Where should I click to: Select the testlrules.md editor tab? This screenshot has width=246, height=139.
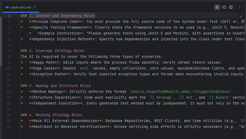21,7
